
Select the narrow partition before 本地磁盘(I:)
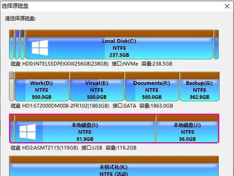(12, 128)
